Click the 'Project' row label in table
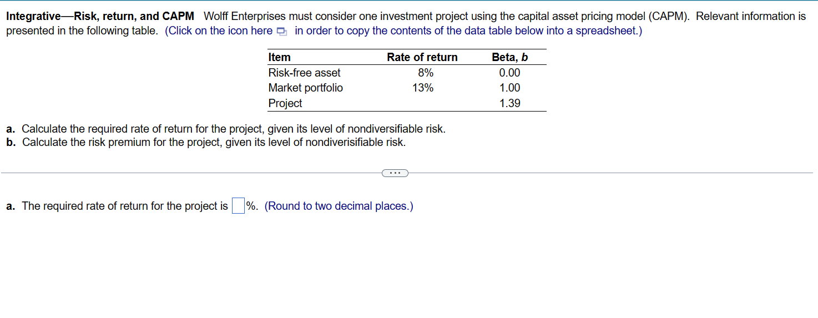The image size is (818, 318). [x=285, y=103]
